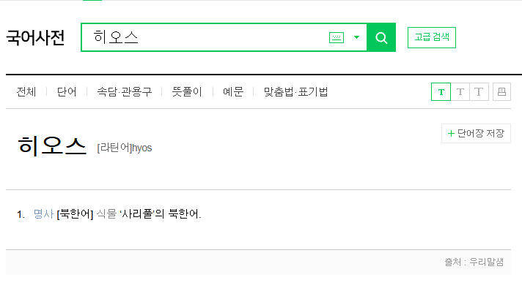The height and width of the screenshot is (288, 522).
Task: Save word with 단어장 저장 button
Action: click(x=476, y=133)
